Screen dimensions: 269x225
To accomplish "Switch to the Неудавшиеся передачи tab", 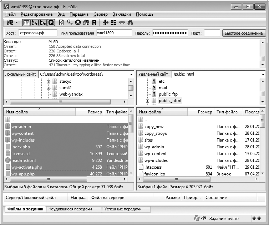I will coord(70,209).
